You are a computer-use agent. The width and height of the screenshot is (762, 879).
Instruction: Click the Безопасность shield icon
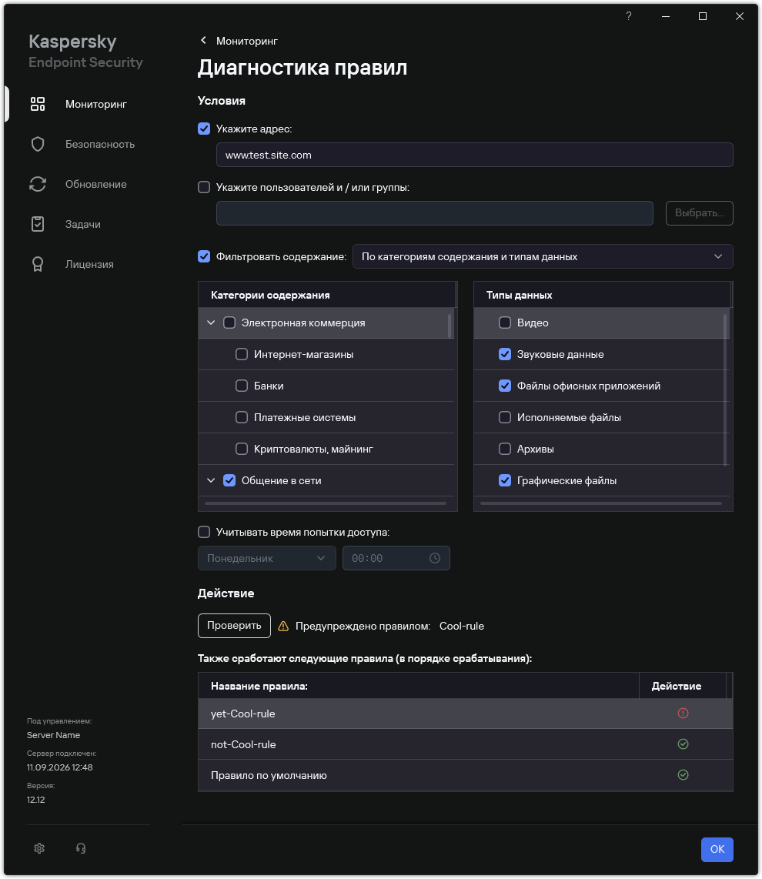(x=38, y=144)
